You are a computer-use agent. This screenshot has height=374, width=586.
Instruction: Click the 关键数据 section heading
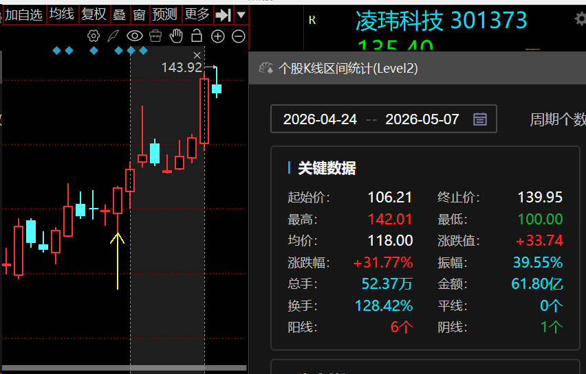327,168
